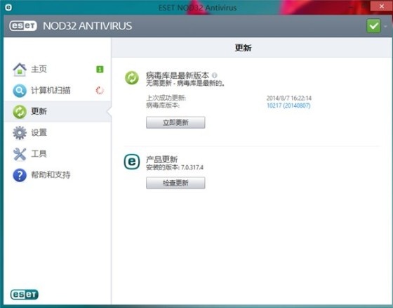Image resolution: width=393 pixels, height=308 pixels.
Task: Click the 无需更新 status message
Action: pos(185,83)
